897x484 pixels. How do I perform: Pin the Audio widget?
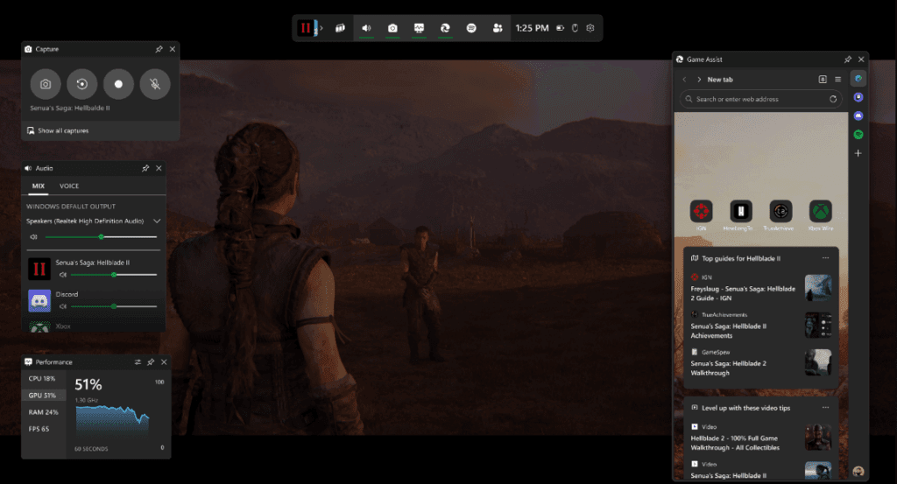click(x=145, y=168)
